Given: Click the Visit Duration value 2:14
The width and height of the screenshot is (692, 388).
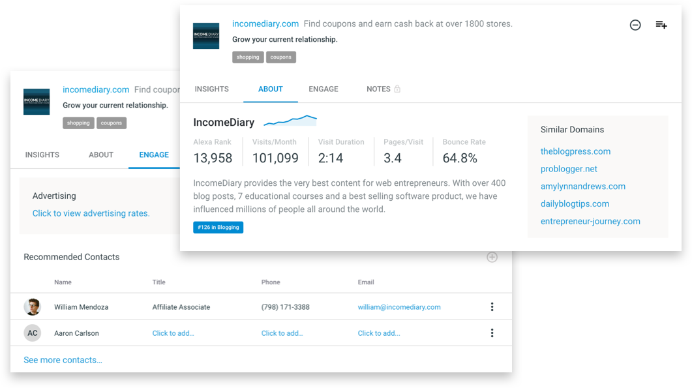Looking at the screenshot, I should pyautogui.click(x=331, y=158).
